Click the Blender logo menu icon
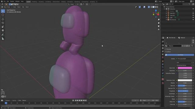 click(x=2, y=2)
